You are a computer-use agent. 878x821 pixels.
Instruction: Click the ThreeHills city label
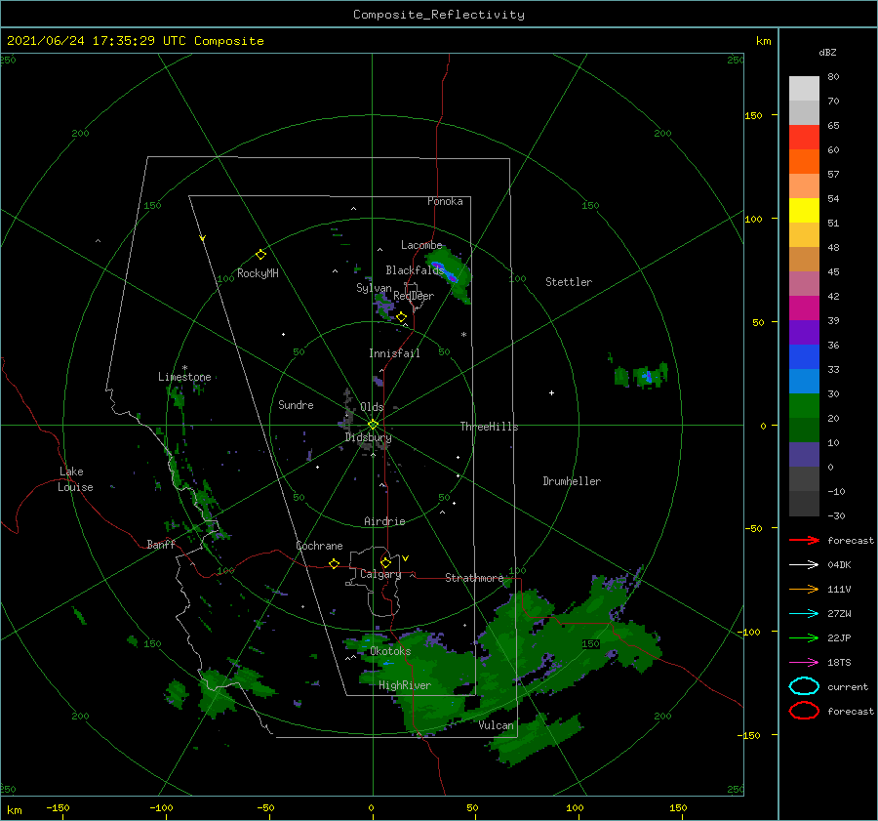pyautogui.click(x=490, y=427)
